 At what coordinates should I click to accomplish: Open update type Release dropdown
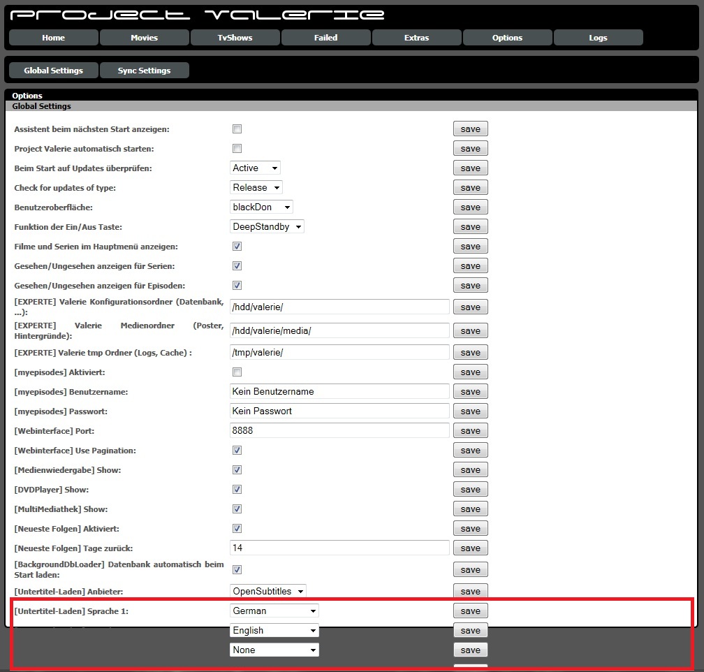click(x=256, y=188)
